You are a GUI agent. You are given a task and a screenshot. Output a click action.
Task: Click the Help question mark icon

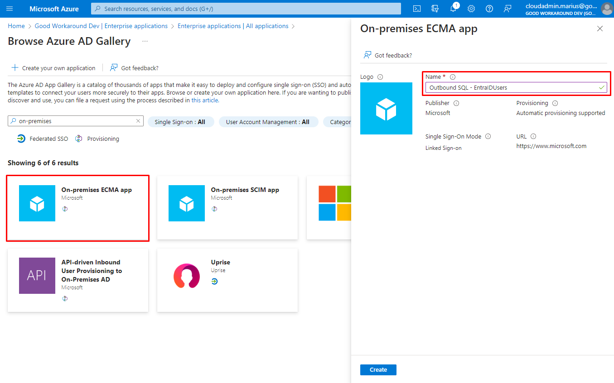click(489, 9)
